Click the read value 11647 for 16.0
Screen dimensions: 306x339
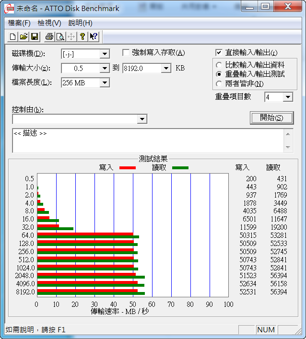tap(279, 219)
